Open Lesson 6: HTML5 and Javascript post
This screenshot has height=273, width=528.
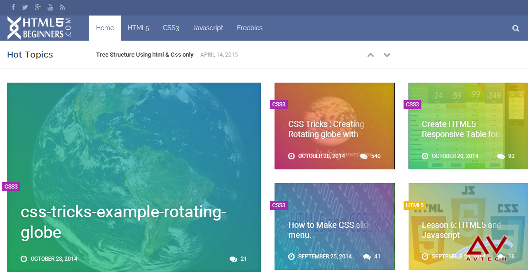(461, 230)
